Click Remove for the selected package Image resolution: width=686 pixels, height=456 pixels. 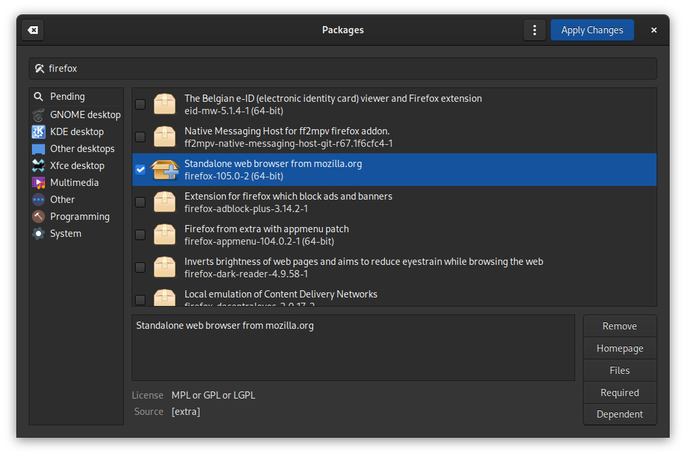(x=619, y=326)
